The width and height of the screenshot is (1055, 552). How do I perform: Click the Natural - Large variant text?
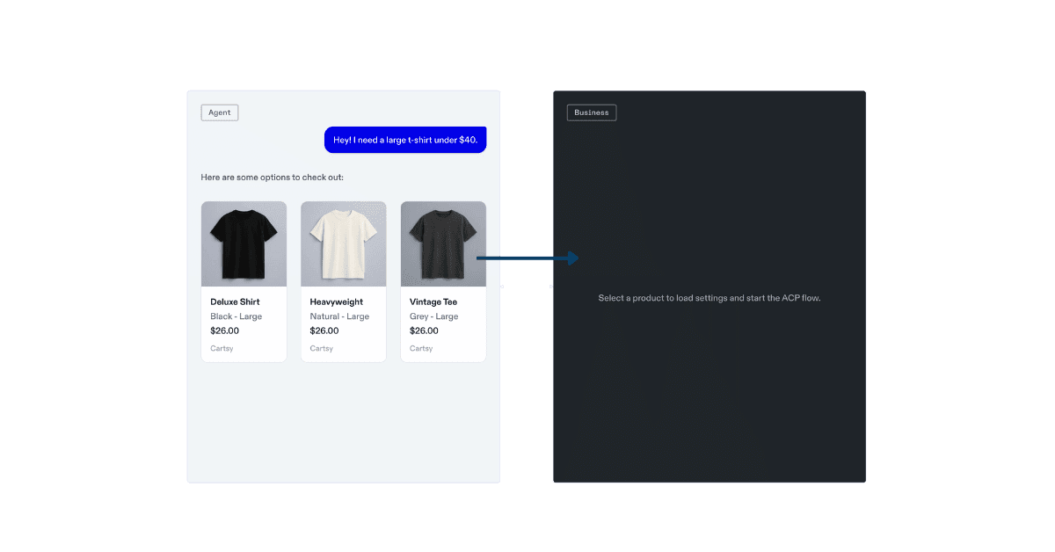coord(339,316)
